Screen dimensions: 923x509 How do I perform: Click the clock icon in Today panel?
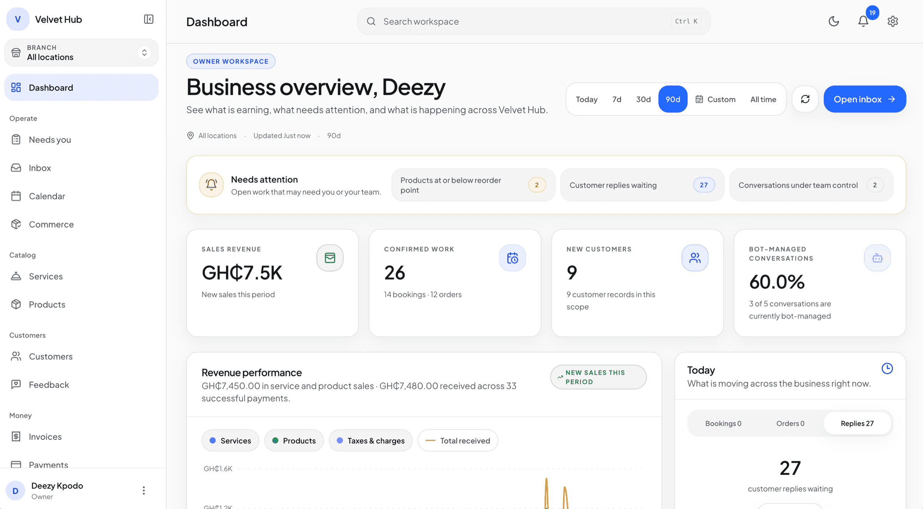(x=887, y=369)
